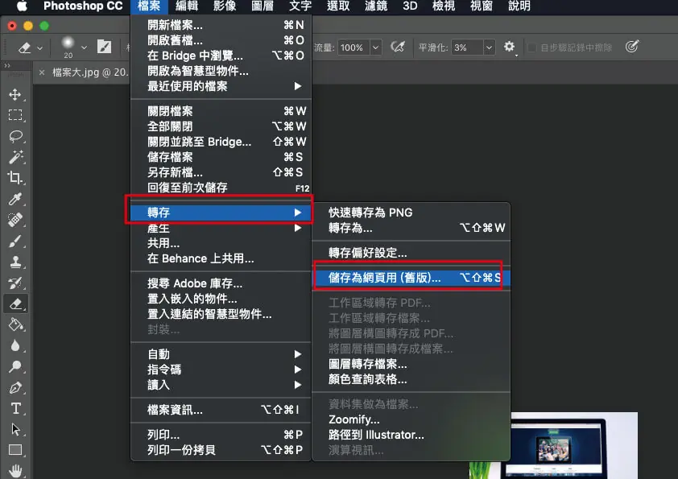Select the Clone Stamp tool
Viewport: 678px width, 479px height.
pos(15,262)
